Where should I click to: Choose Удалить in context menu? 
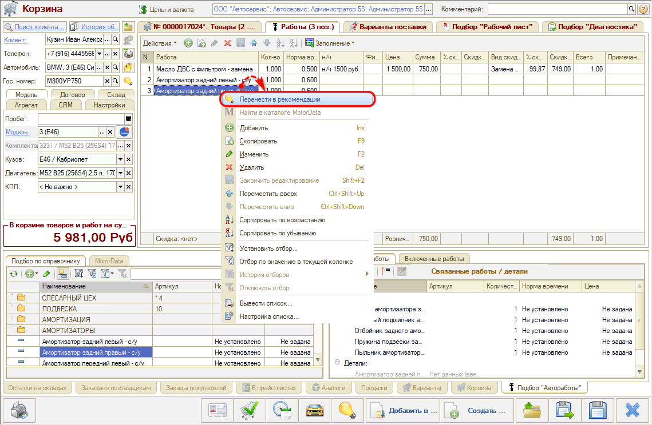point(297,167)
